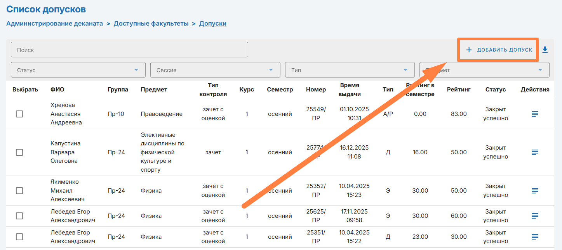This screenshot has width=562, height=250.
Task: Open the Предмет filter dropdown arrow
Action: click(540, 70)
